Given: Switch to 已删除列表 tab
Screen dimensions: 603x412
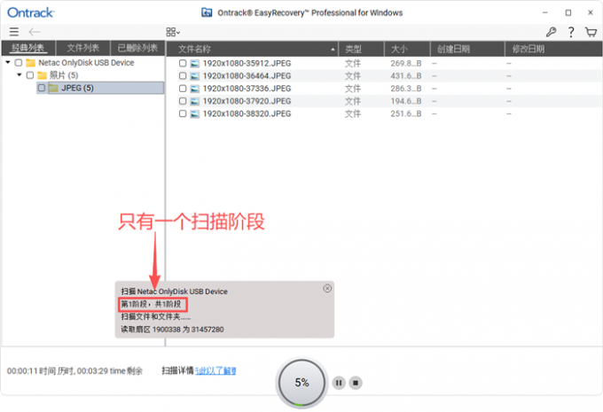Looking at the screenshot, I should (137, 48).
